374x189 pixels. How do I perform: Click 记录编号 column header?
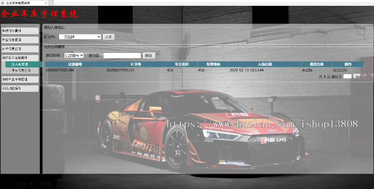(75, 64)
